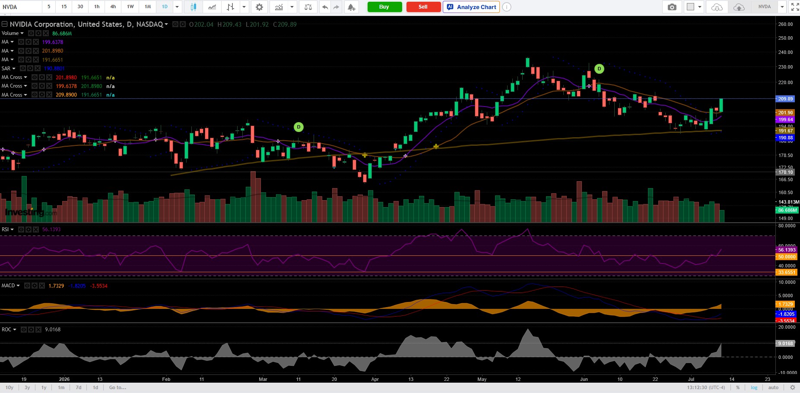
Task: Open chart settings gear in toolbar
Action: pos(259,7)
